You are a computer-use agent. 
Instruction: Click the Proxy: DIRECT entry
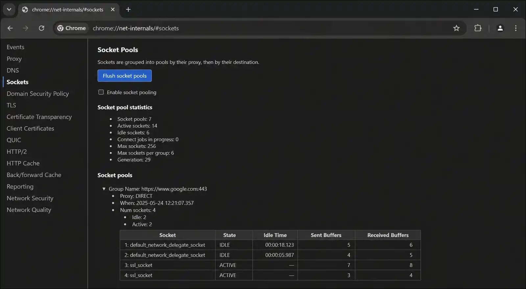(x=136, y=196)
